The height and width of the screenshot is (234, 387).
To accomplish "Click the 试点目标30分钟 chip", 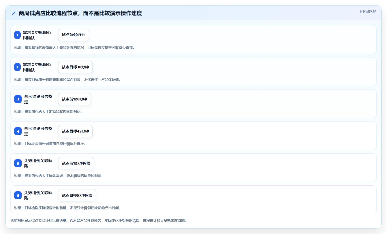I will coord(75,67).
